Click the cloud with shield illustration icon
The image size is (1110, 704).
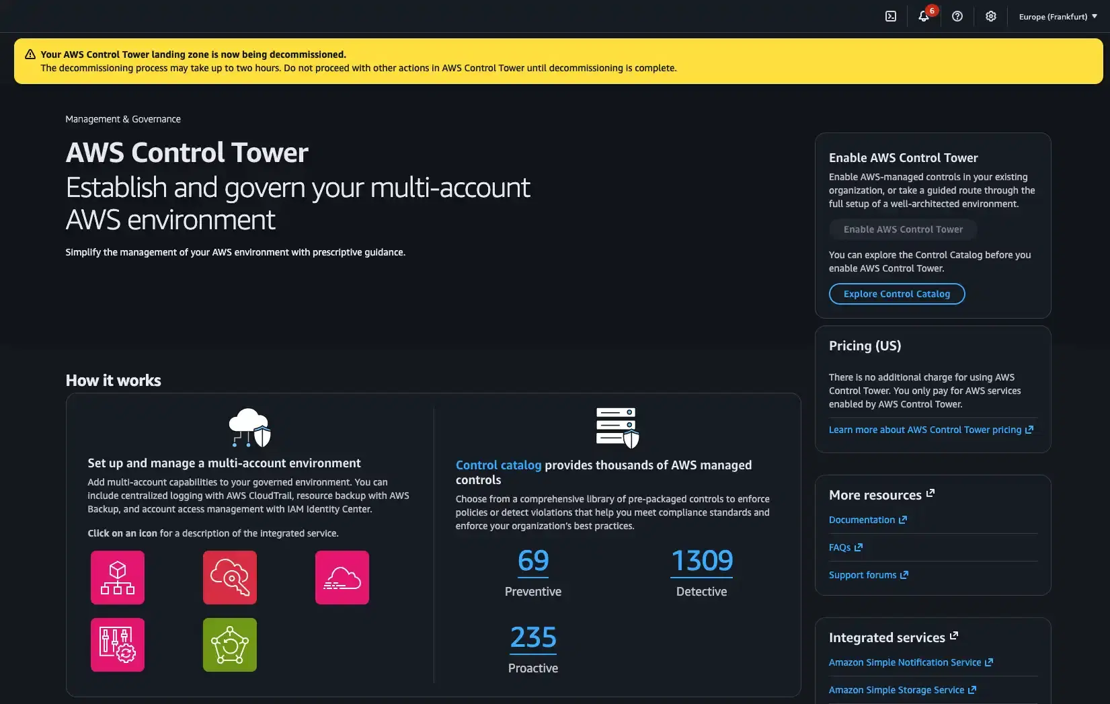coord(249,428)
